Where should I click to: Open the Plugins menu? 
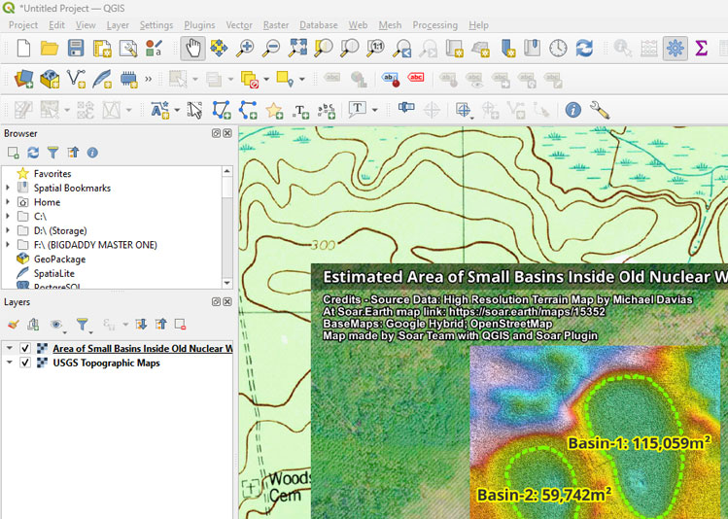click(x=199, y=25)
